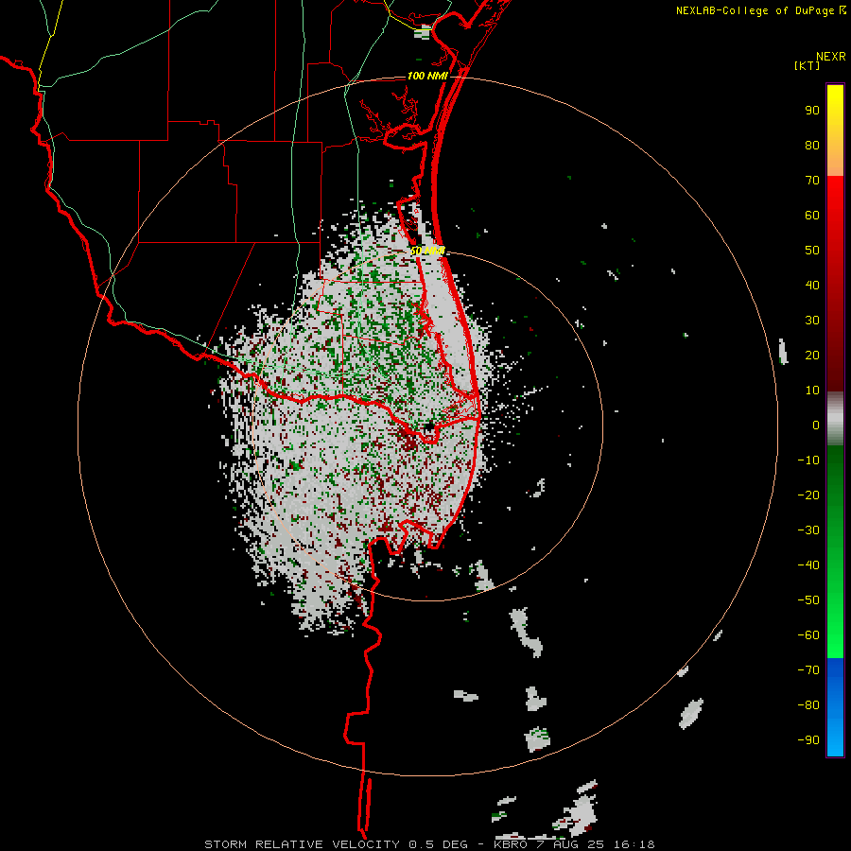Click the black radar site marker at map center
The image size is (851, 851).
429,427
